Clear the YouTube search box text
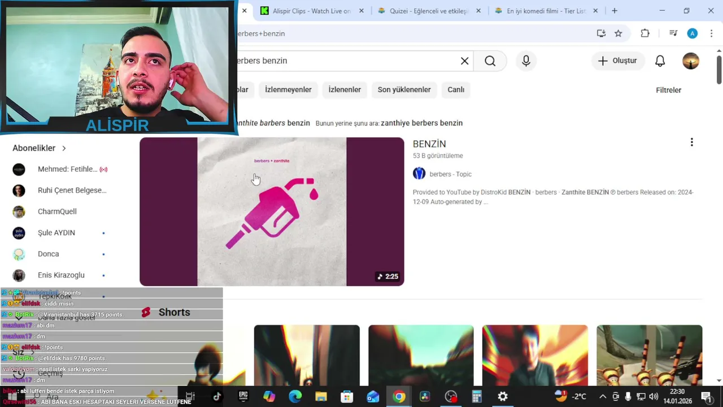Image resolution: width=723 pixels, height=407 pixels. 464,61
